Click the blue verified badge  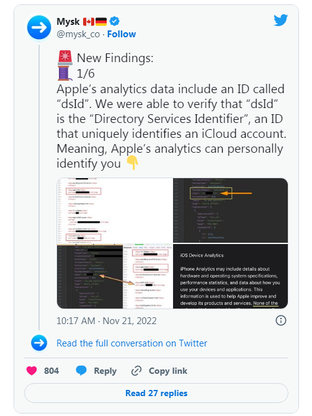[114, 21]
